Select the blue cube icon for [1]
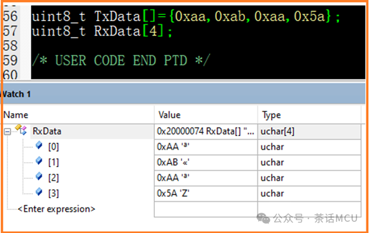 point(39,161)
